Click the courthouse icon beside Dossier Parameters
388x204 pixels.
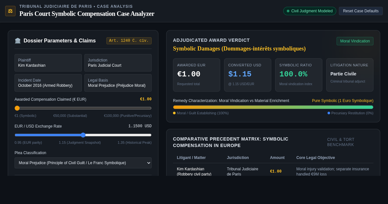point(18,41)
